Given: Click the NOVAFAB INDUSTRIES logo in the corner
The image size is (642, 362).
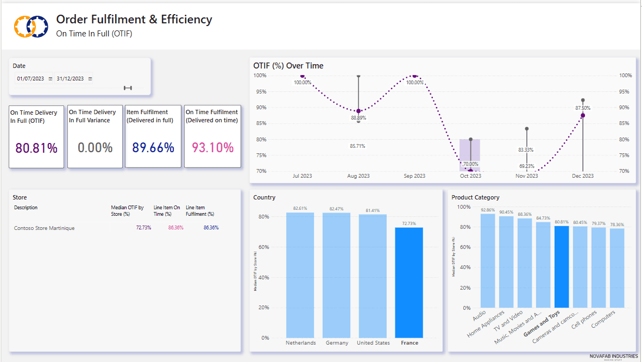Looking at the screenshot, I should 614,357.
